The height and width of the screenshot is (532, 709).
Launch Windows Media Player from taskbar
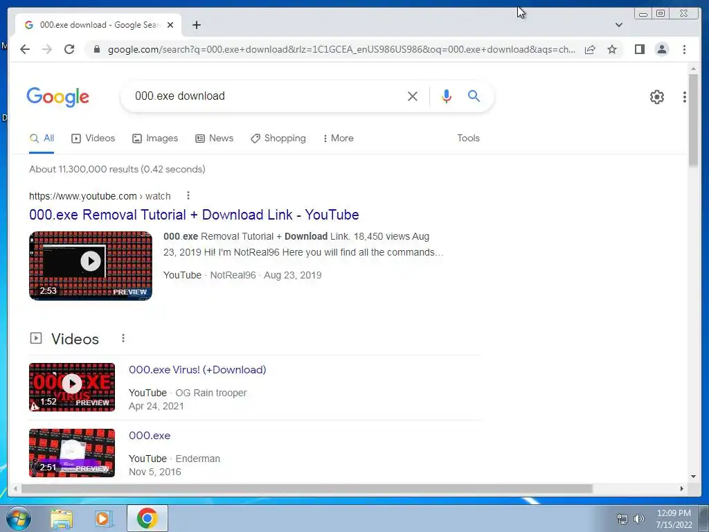(x=104, y=518)
